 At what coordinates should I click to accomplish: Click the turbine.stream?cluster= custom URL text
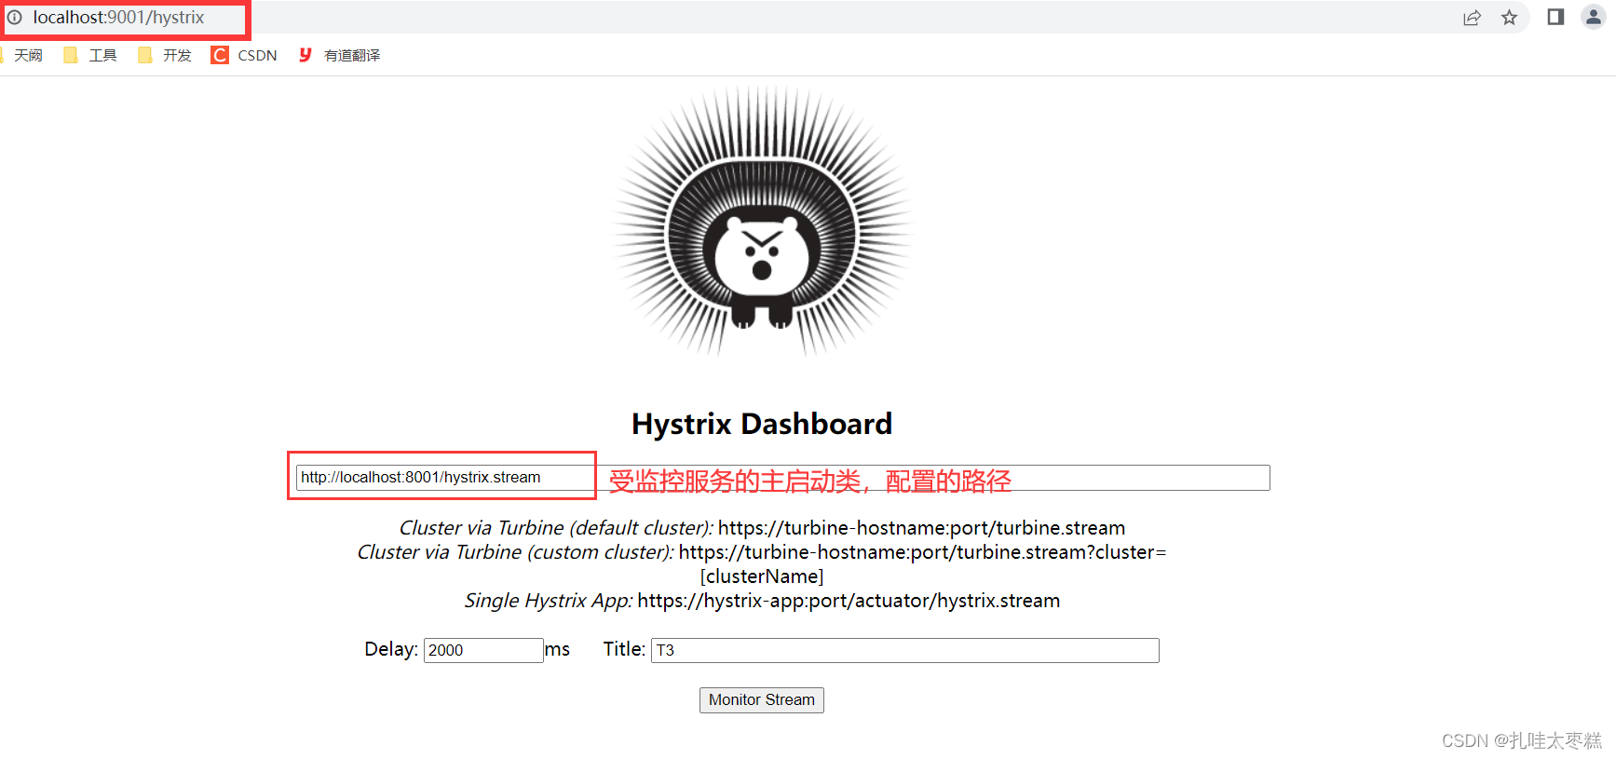pyautogui.click(x=922, y=552)
